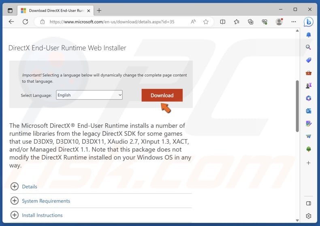Open sidebar Drop paper plane icon

pyautogui.click(x=309, y=136)
